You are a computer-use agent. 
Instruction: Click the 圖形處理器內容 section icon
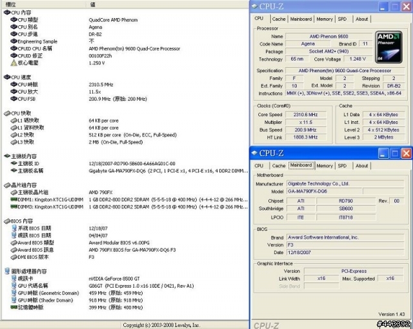point(7,271)
